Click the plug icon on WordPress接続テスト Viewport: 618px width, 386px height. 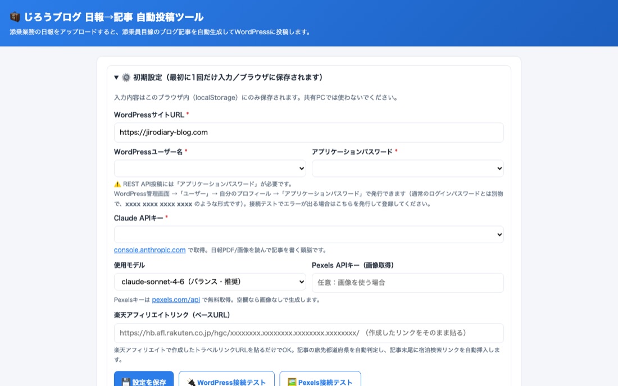click(x=191, y=382)
